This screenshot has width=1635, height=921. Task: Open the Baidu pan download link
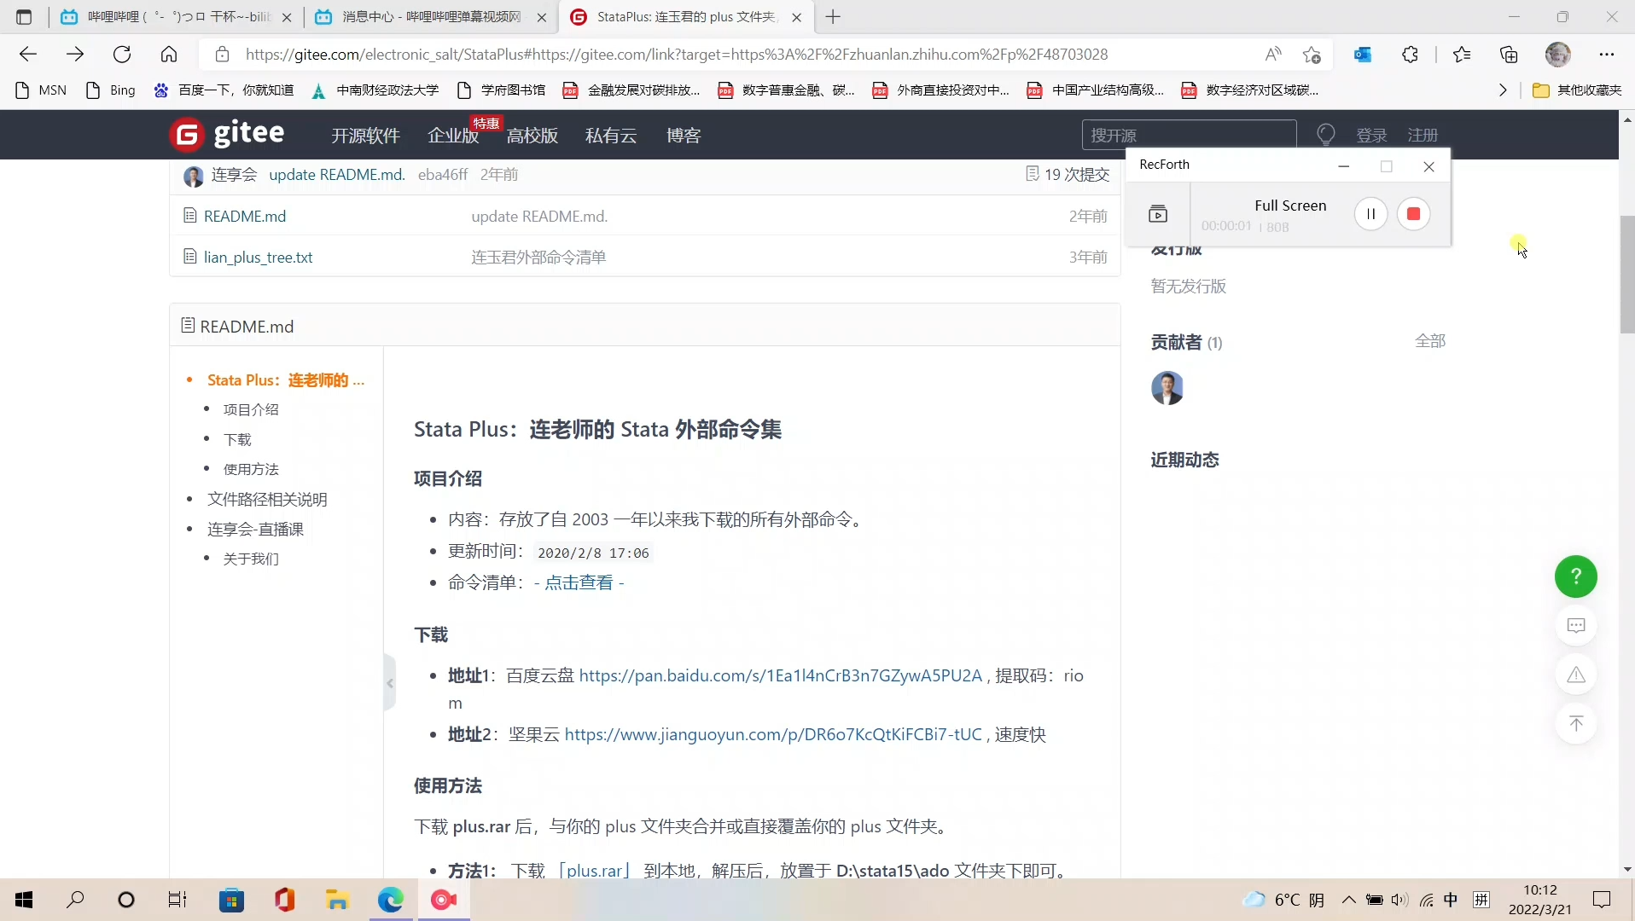point(781,676)
